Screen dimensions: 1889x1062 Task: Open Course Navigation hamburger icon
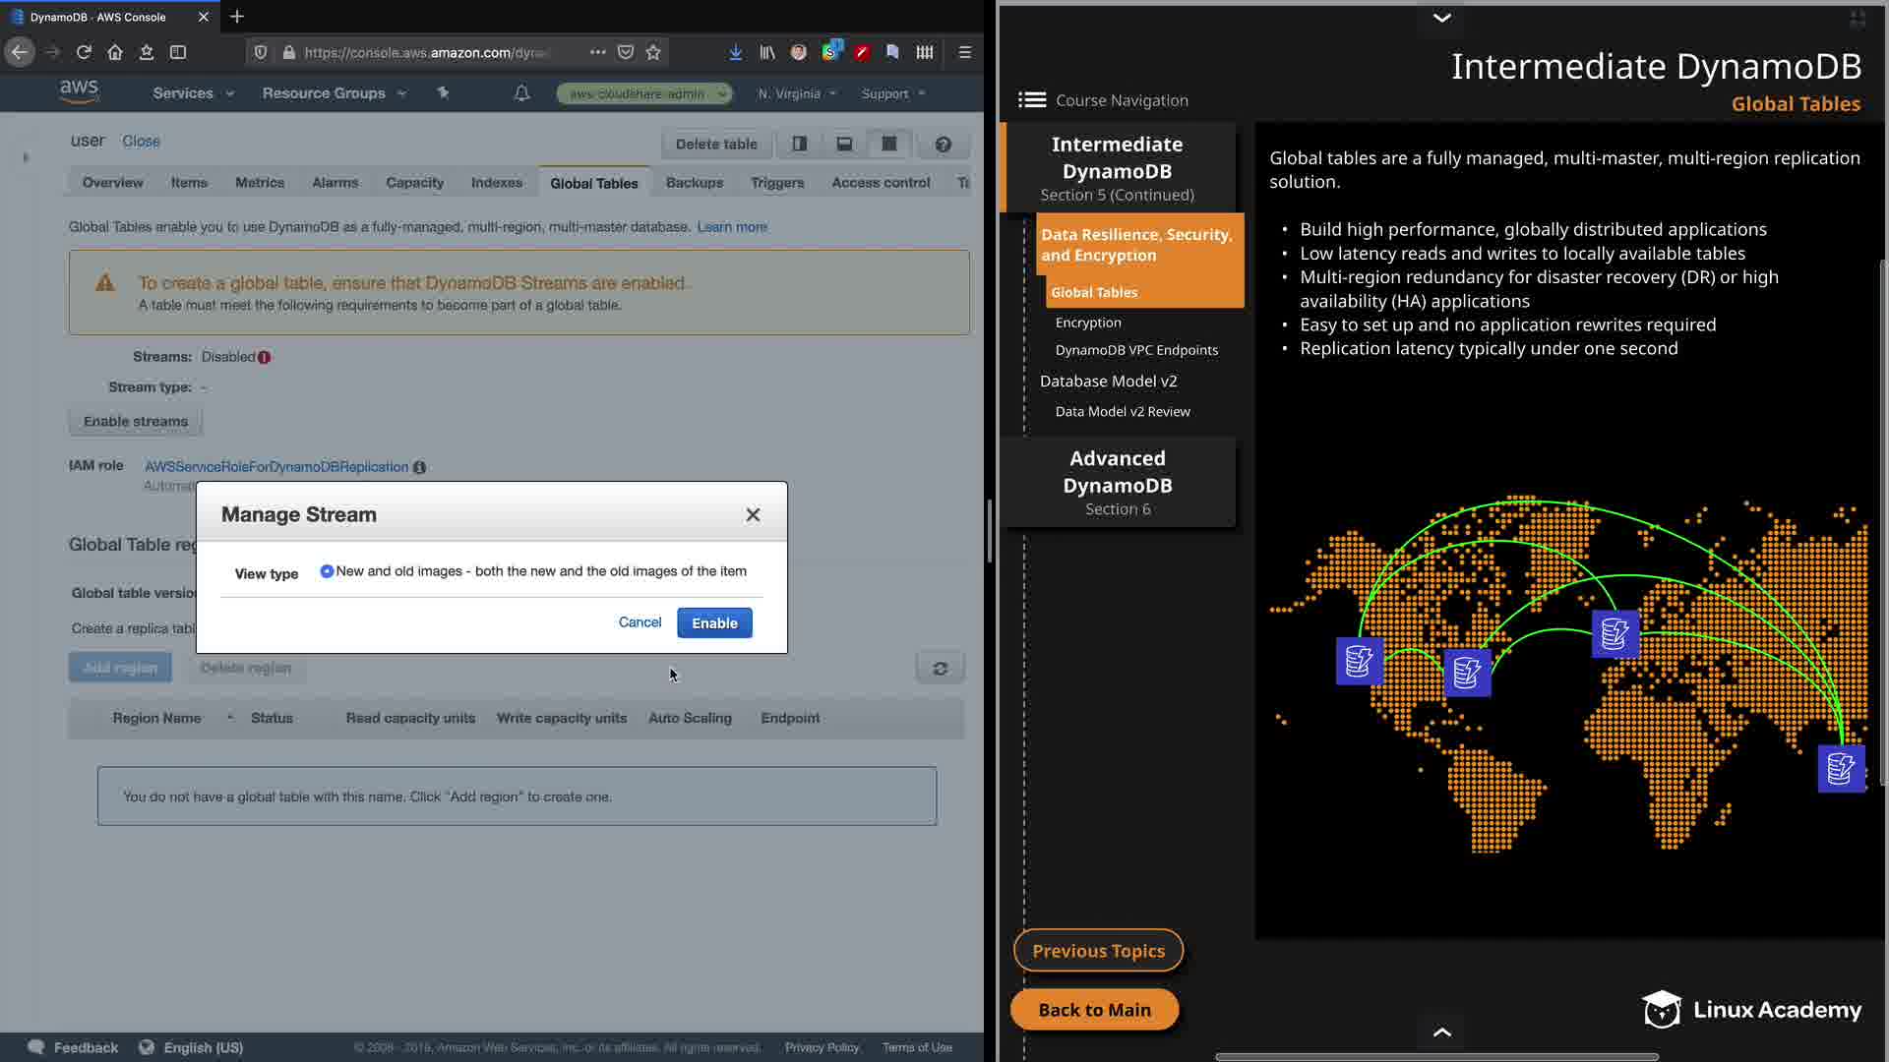point(1031,100)
